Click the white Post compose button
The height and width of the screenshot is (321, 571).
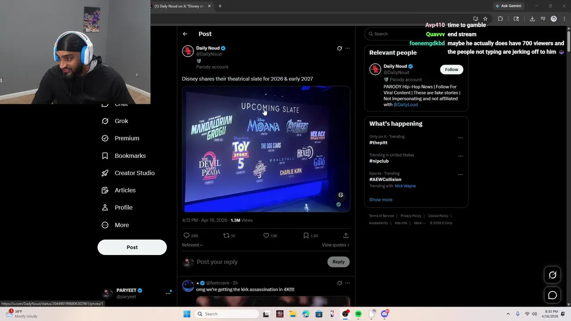[x=132, y=247]
